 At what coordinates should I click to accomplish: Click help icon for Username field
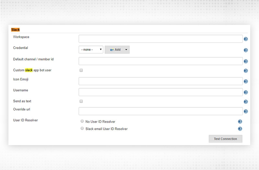(x=246, y=93)
